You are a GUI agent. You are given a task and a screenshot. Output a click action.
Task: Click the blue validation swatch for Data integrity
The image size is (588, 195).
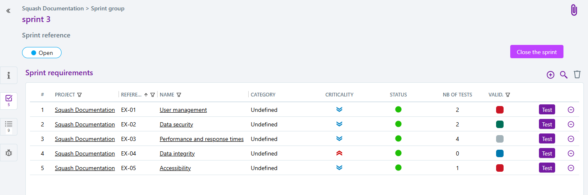click(500, 153)
